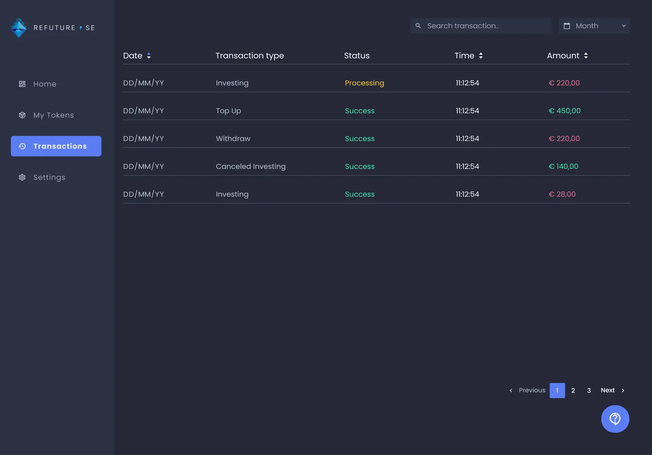Open the Month filter dropdown
This screenshot has width=652, height=455.
pyautogui.click(x=594, y=26)
